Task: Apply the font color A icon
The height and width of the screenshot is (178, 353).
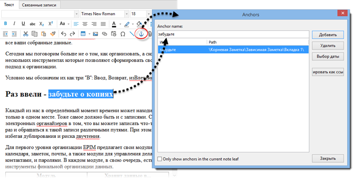Action: 114,23
